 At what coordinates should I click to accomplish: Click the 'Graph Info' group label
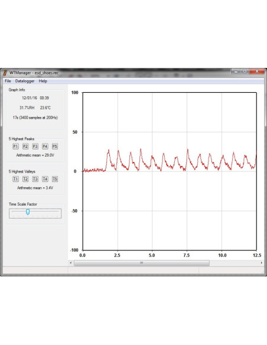[17, 90]
